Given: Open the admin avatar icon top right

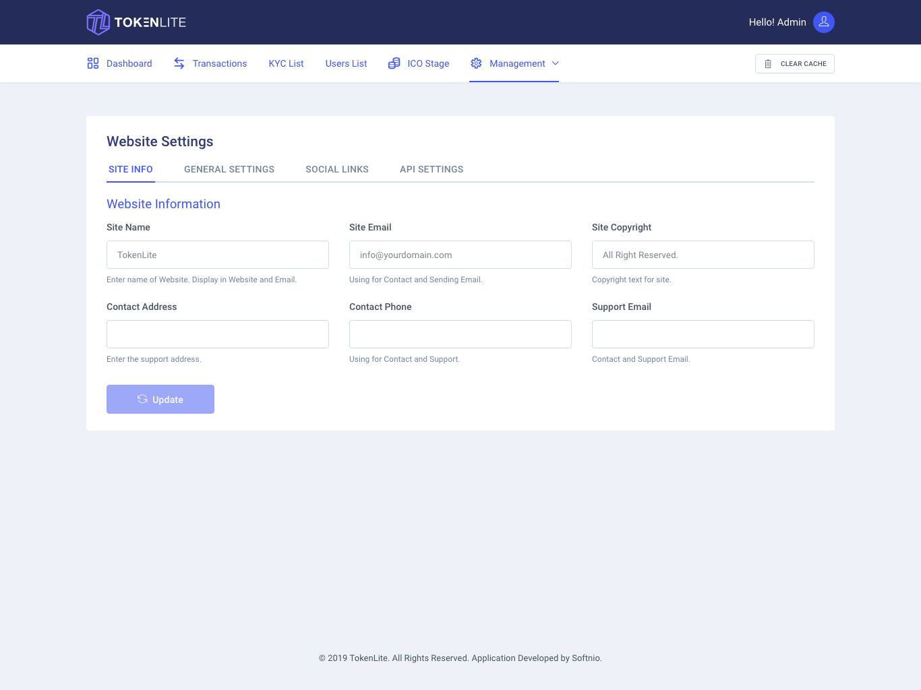Looking at the screenshot, I should tap(823, 22).
